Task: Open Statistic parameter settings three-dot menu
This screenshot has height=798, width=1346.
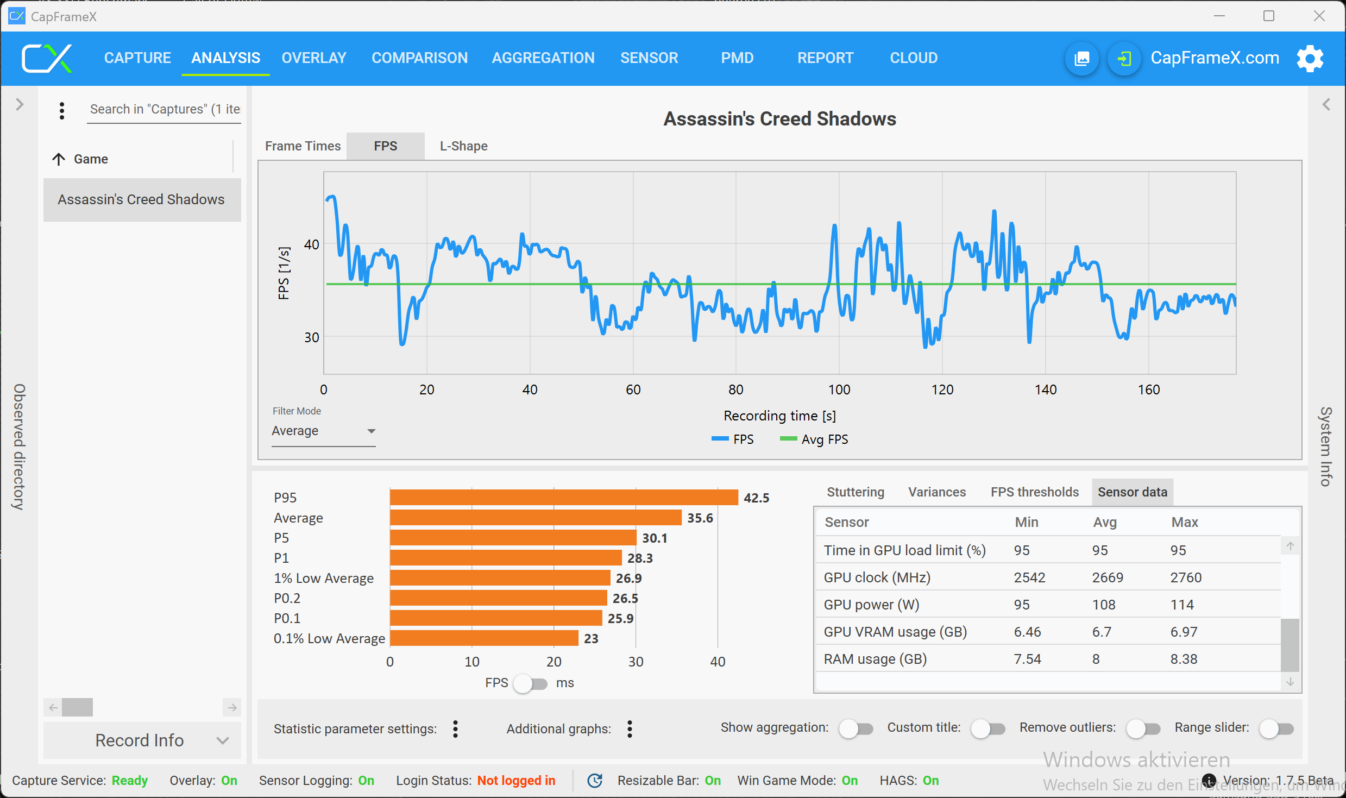Action: click(455, 728)
